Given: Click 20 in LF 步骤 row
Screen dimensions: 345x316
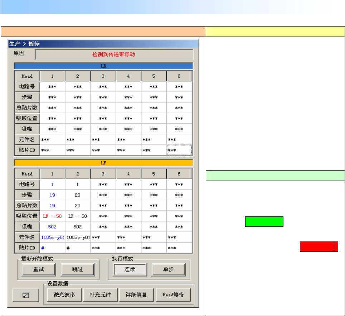Looking at the screenshot, I should 78,195.
